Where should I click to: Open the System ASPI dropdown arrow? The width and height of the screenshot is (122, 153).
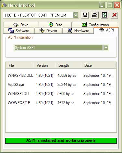click(x=106, y=48)
